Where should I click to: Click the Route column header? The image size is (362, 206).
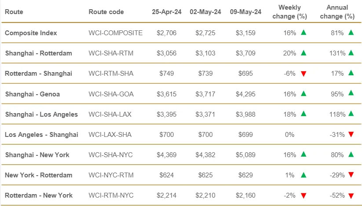pyautogui.click(x=14, y=12)
